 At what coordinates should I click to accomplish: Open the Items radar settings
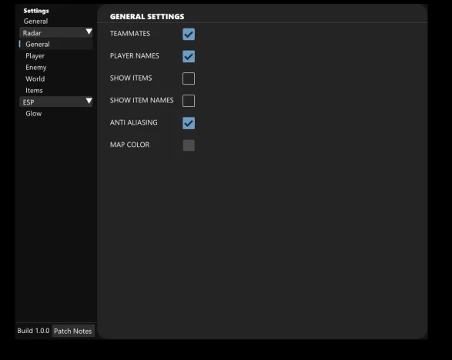34,91
